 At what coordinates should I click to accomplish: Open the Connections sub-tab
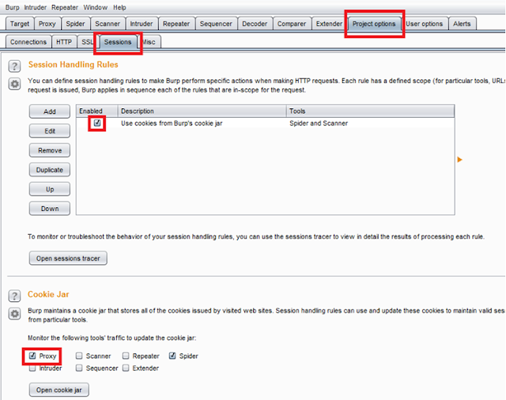click(28, 42)
